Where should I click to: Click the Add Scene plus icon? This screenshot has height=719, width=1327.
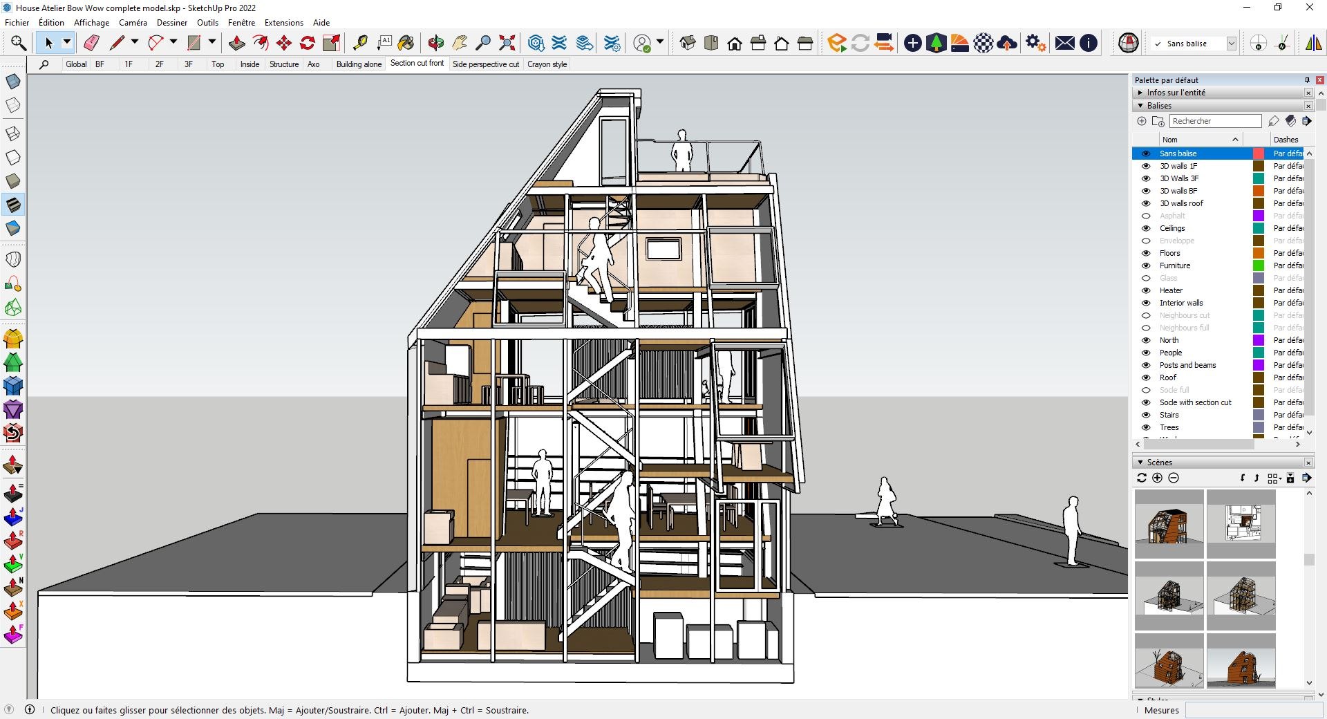point(1158,478)
